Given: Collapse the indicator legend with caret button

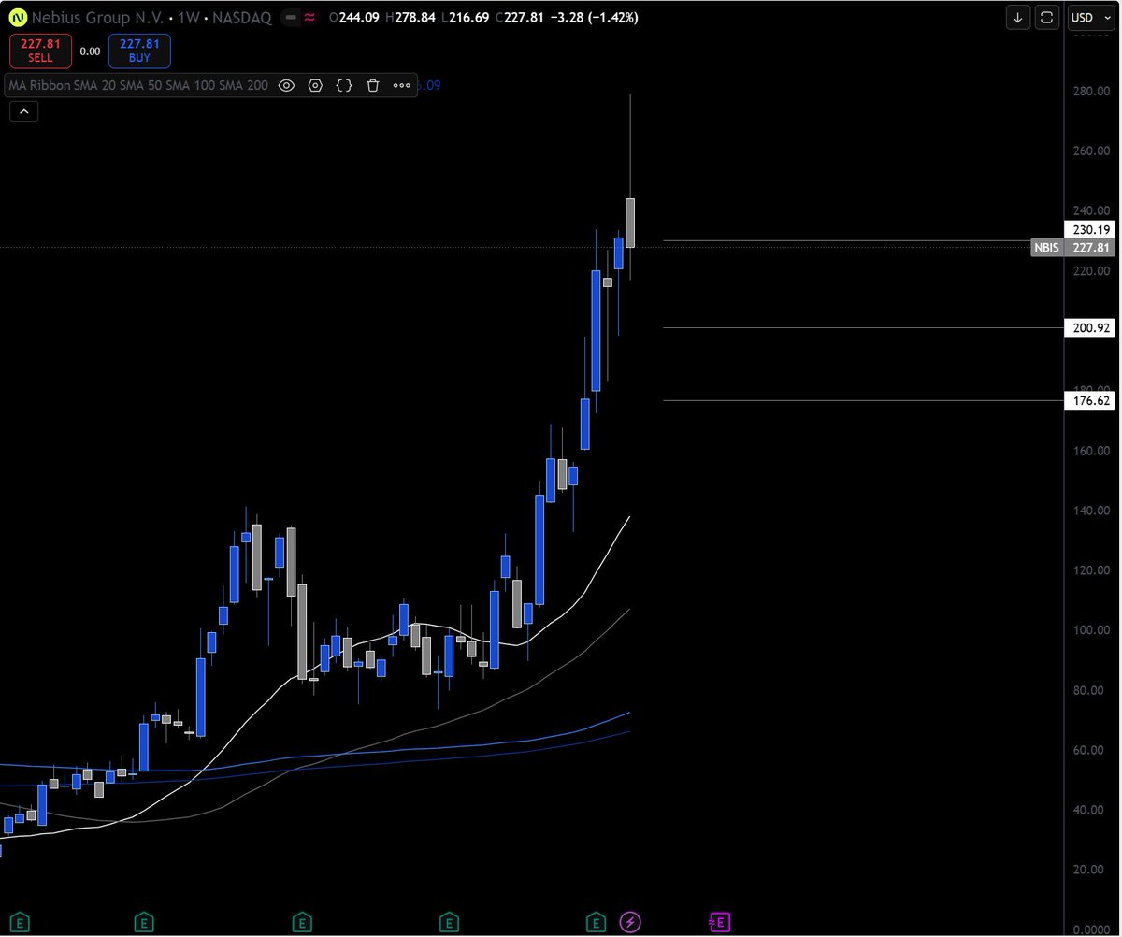Looking at the screenshot, I should (23, 112).
